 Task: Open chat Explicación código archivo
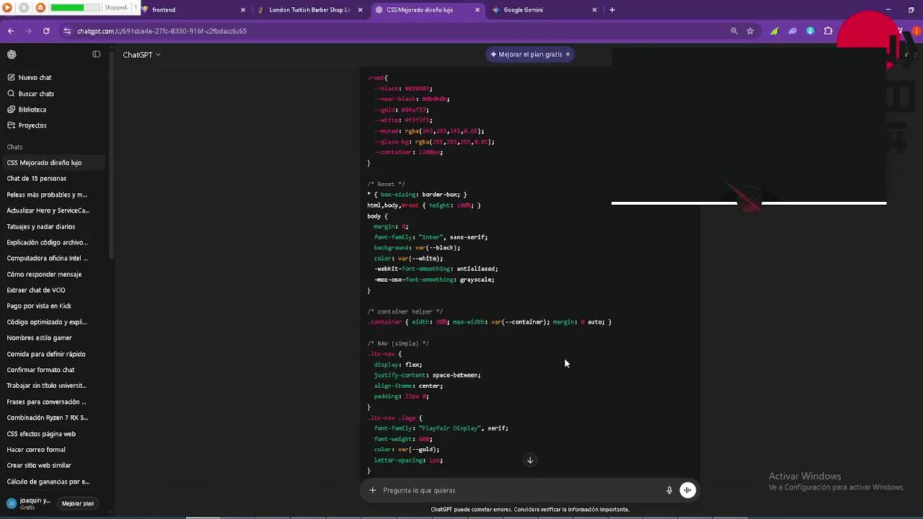[x=54, y=242]
